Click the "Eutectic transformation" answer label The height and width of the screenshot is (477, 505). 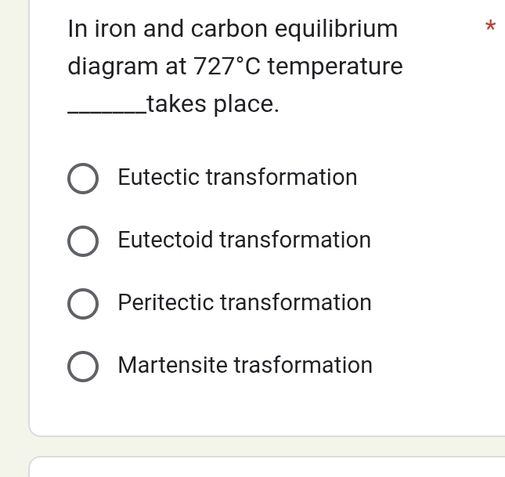(237, 177)
